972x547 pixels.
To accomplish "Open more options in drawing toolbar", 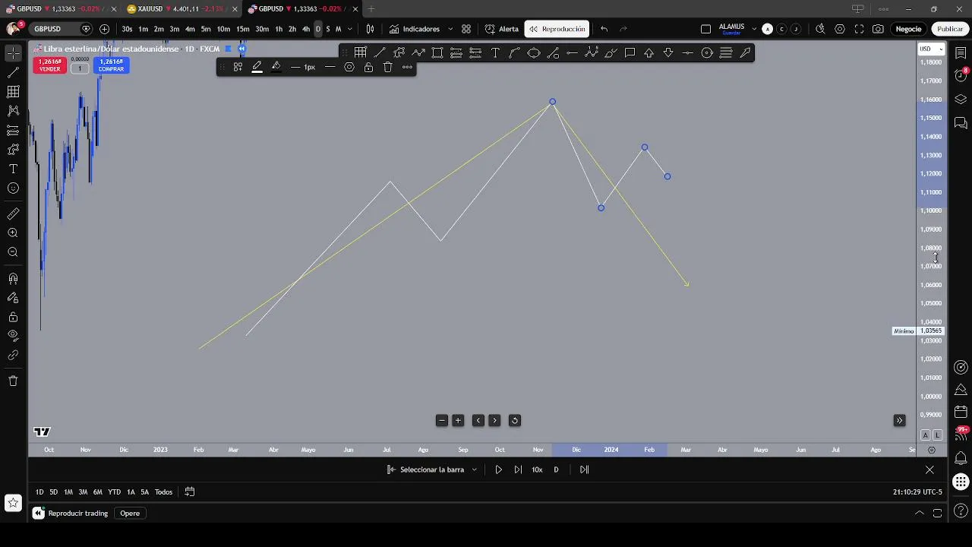I will pos(407,67).
